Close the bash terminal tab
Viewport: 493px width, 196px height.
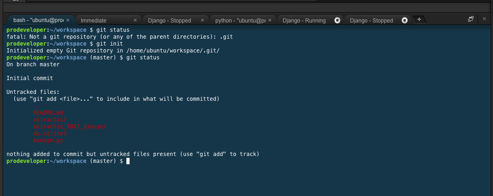68,20
